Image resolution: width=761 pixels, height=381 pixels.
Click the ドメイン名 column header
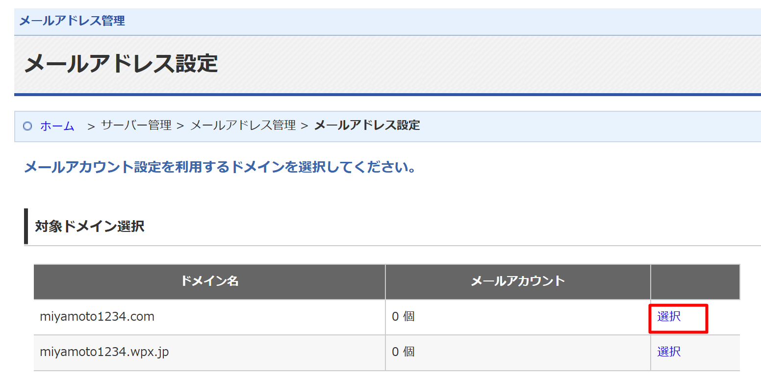(x=209, y=281)
